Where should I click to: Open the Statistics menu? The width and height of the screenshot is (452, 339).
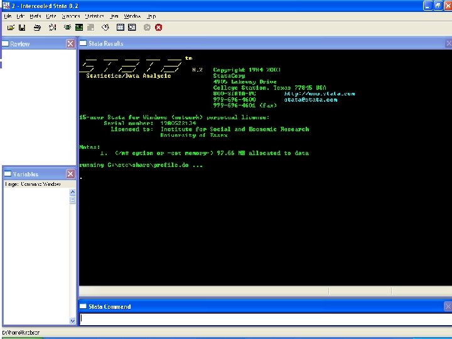click(x=95, y=16)
